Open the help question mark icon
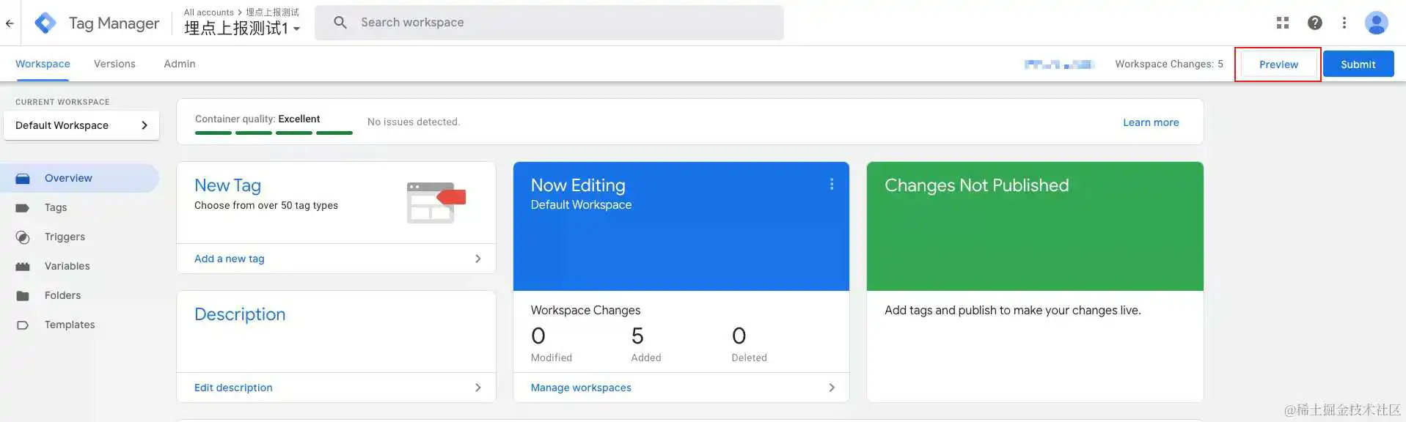Screen dimensions: 1406x422 pos(1315,23)
